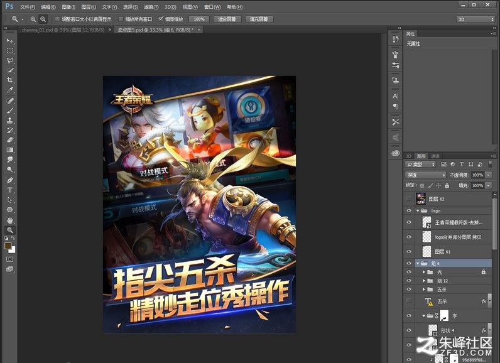Viewport: 500px width, 363px height.
Task: Select the Rectangular Marquee tool
Action: [10, 51]
